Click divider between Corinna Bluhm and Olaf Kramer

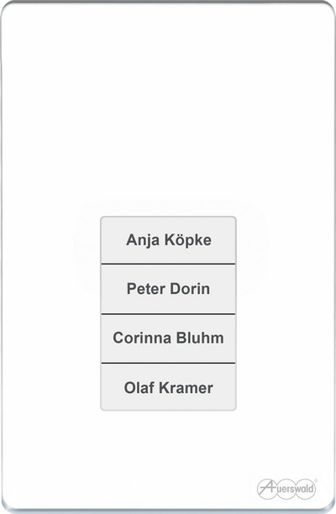(168, 363)
